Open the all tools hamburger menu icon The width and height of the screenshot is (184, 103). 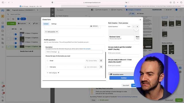[x=3, y=47]
